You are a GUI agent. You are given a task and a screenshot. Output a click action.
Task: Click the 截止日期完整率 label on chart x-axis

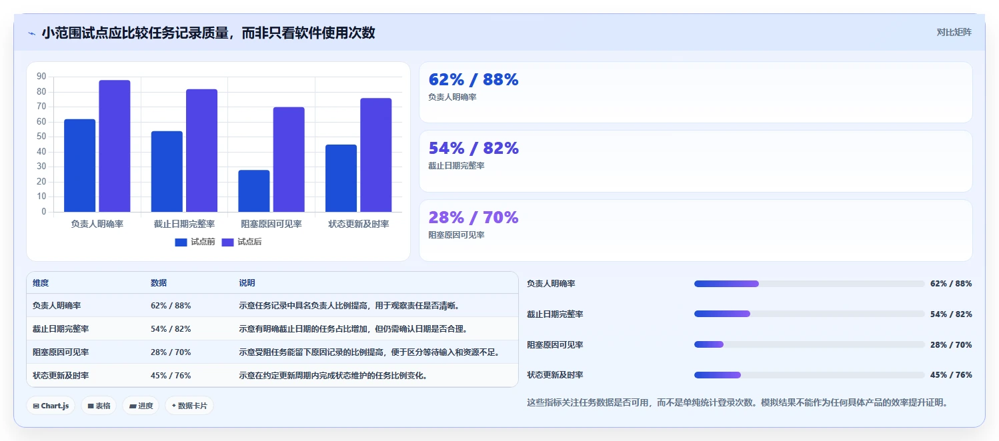(x=184, y=224)
